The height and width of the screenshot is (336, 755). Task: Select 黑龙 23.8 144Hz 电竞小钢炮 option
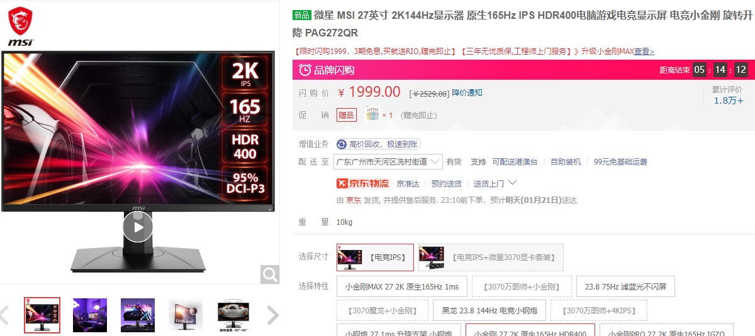[x=489, y=310]
